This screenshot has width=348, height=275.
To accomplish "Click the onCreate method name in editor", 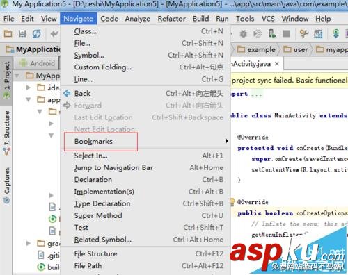I will [x=310, y=148].
